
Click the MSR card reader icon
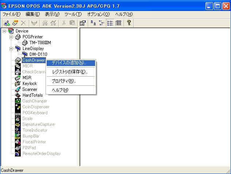coord(18,78)
